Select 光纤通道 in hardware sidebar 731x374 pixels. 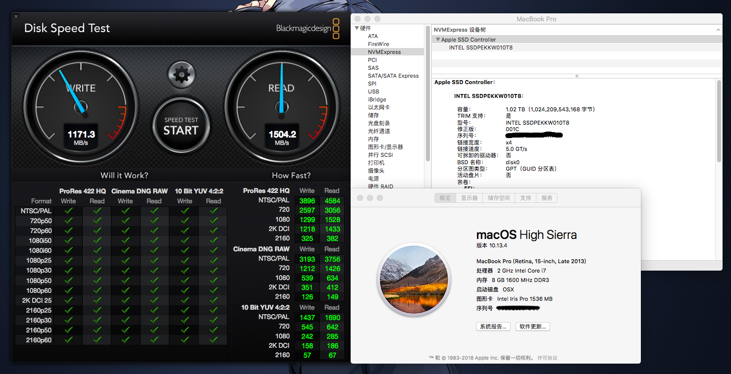379,131
